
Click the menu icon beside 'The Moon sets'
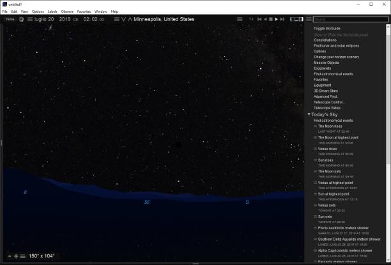coord(315,171)
